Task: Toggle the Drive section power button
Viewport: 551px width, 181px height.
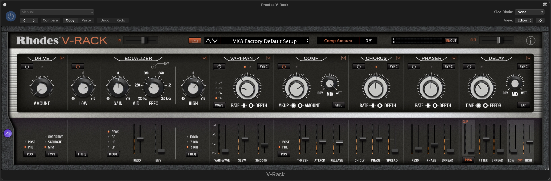Action: pyautogui.click(x=27, y=67)
